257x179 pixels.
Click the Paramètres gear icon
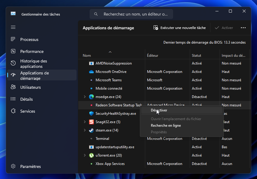point(13,166)
